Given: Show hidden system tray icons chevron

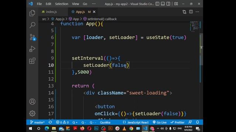Looking at the screenshot, I should [x=158, y=128].
